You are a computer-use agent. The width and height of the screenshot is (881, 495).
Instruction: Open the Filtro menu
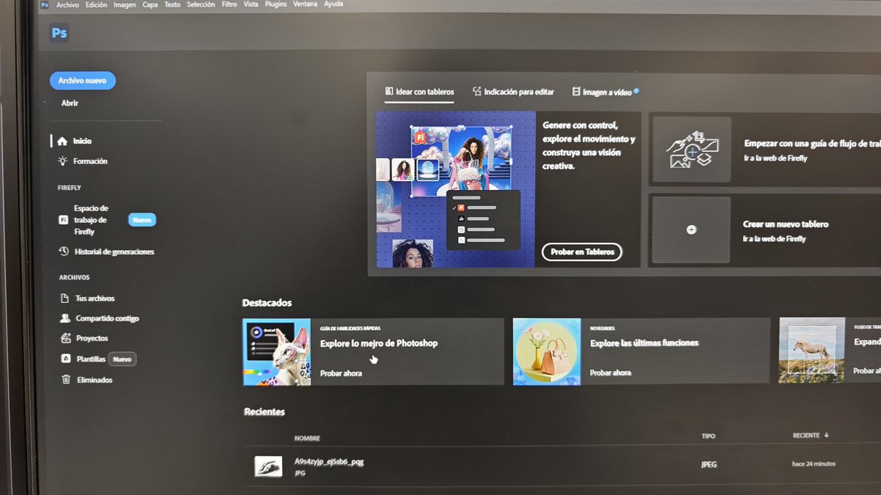[x=229, y=4]
